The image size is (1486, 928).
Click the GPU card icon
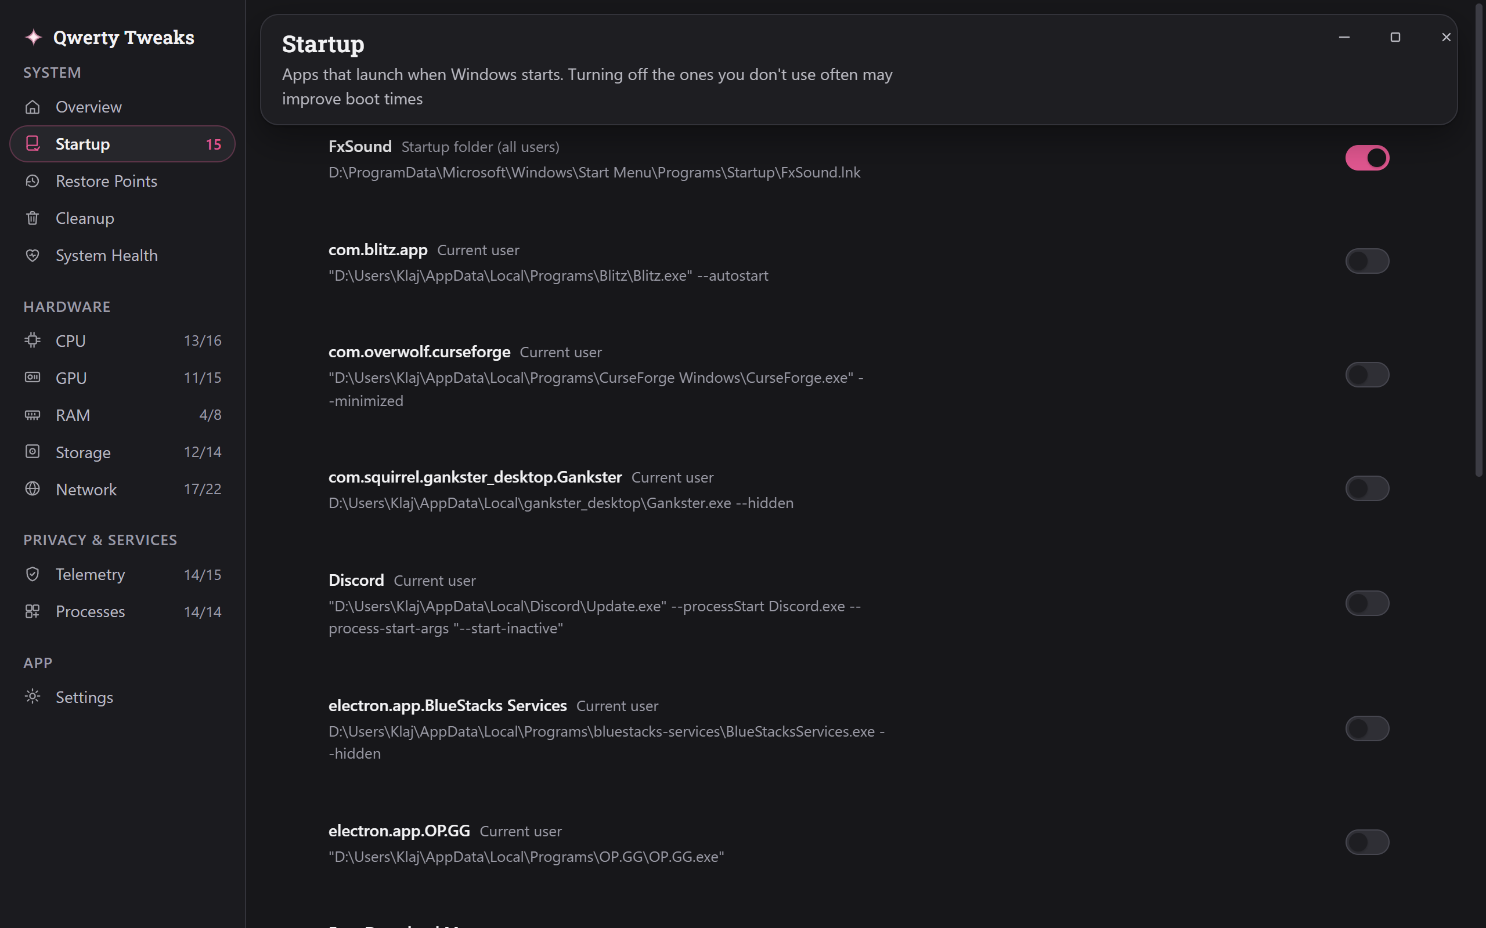33,378
